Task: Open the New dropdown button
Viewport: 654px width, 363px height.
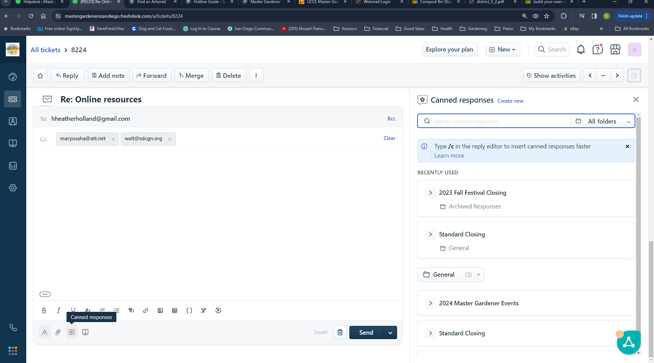Action: click(503, 49)
